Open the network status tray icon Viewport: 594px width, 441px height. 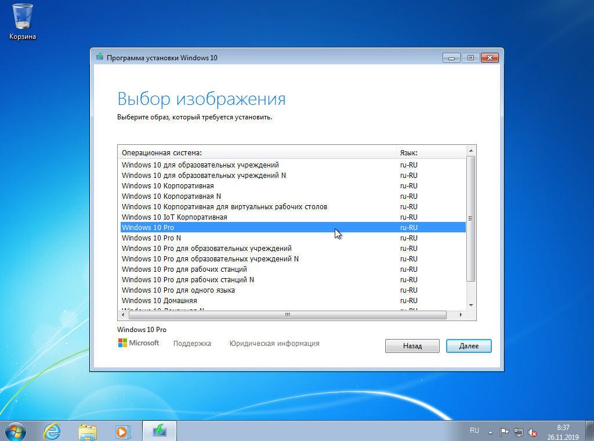pyautogui.click(x=518, y=432)
